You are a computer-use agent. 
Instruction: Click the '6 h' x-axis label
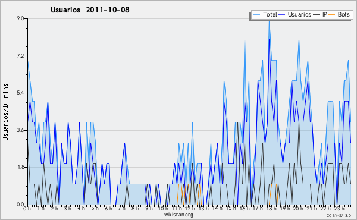[x=109, y=208]
